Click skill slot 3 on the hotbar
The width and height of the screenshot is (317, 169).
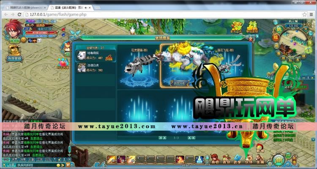(x=131, y=159)
